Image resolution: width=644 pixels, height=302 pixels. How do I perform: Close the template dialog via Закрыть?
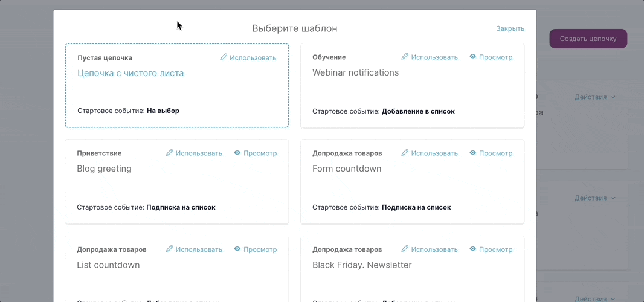[510, 29]
